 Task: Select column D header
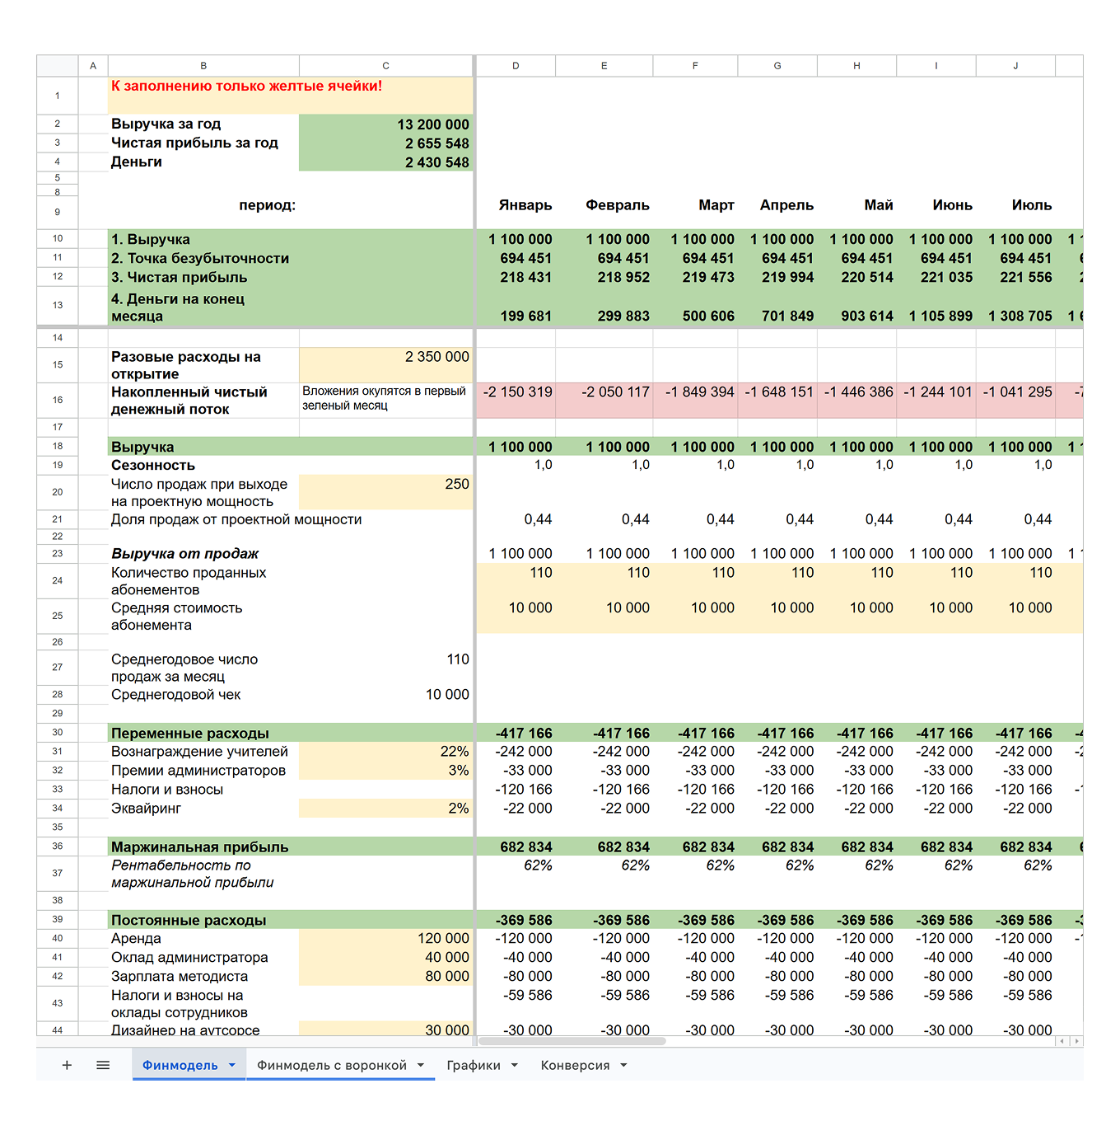pyautogui.click(x=516, y=66)
